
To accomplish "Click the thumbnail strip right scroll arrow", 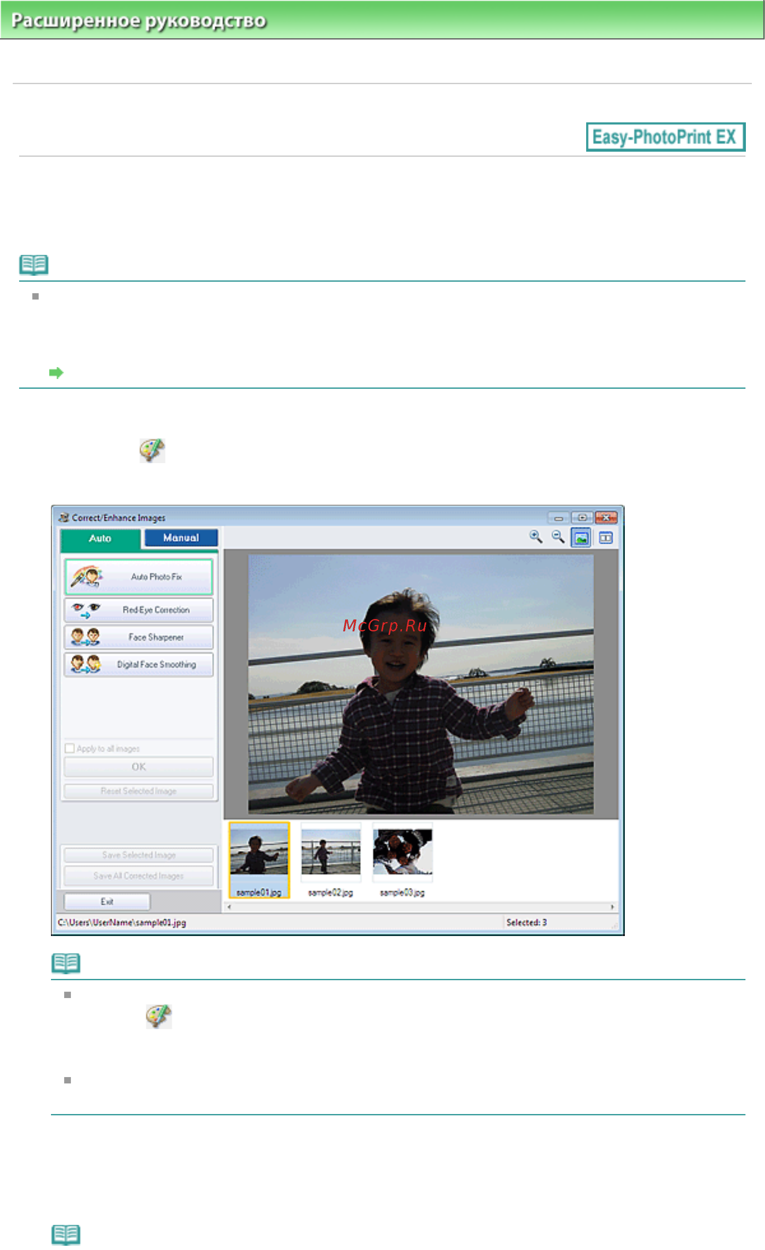I will click(x=613, y=907).
